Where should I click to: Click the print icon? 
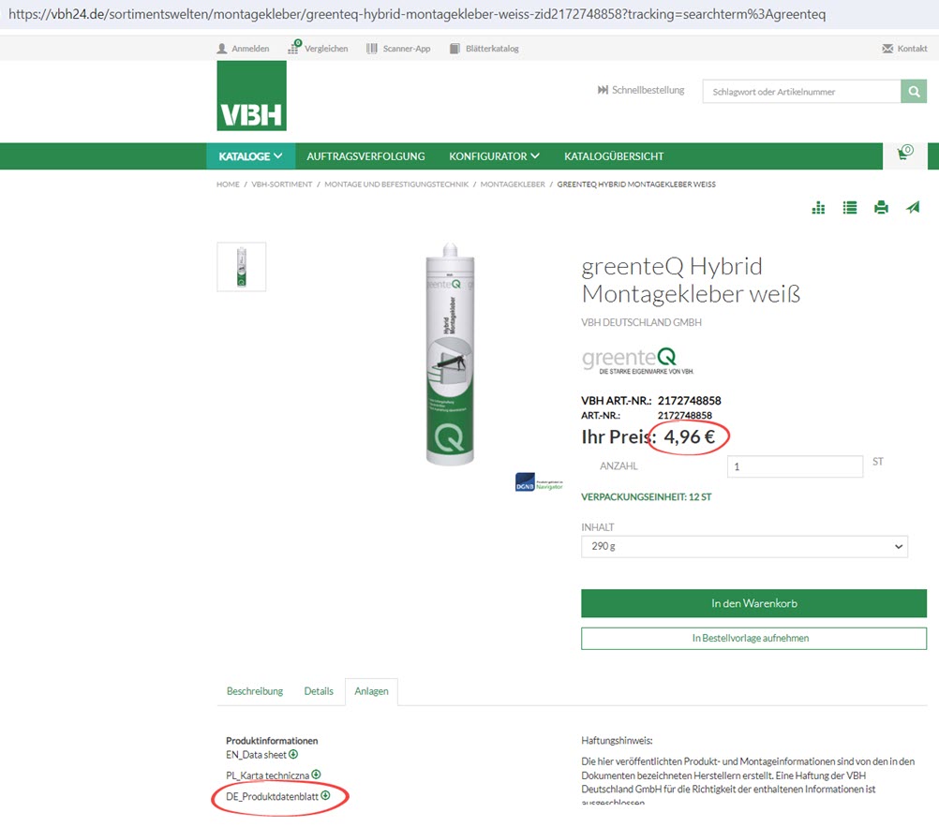pyautogui.click(x=881, y=208)
